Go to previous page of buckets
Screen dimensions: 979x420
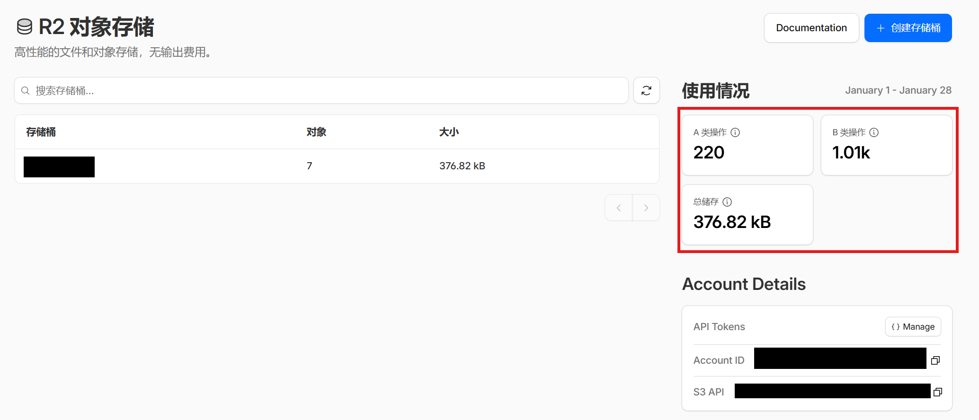click(x=619, y=208)
